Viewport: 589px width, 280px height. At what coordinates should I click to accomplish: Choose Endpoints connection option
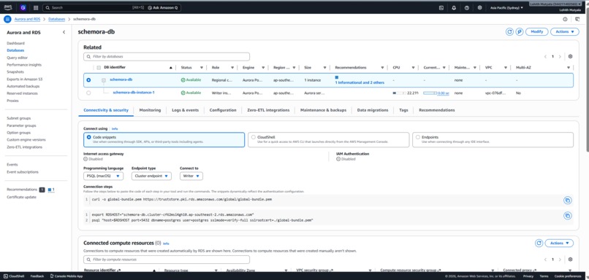(493, 139)
